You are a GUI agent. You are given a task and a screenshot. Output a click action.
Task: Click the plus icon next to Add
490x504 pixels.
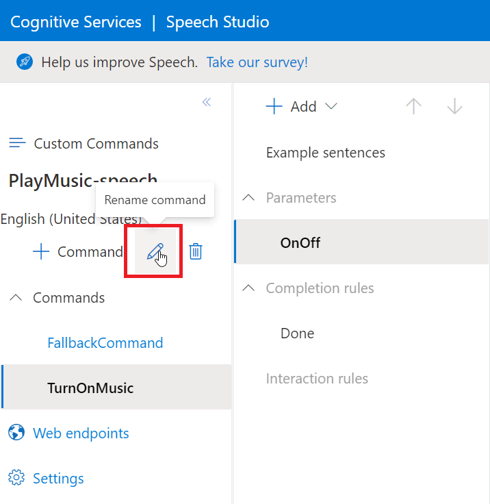[274, 106]
